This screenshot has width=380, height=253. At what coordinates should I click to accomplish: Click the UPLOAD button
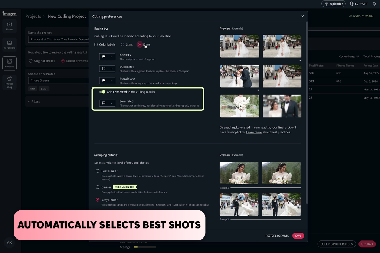click(x=367, y=244)
